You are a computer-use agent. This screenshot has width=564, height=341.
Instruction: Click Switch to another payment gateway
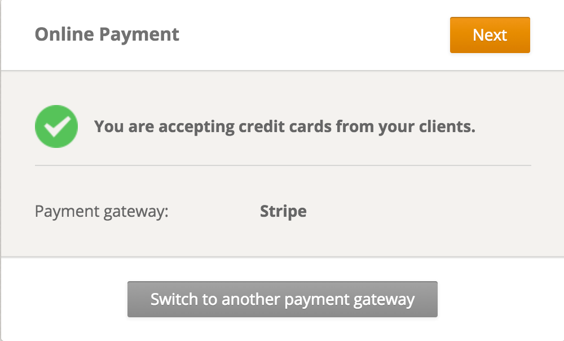coord(283,299)
